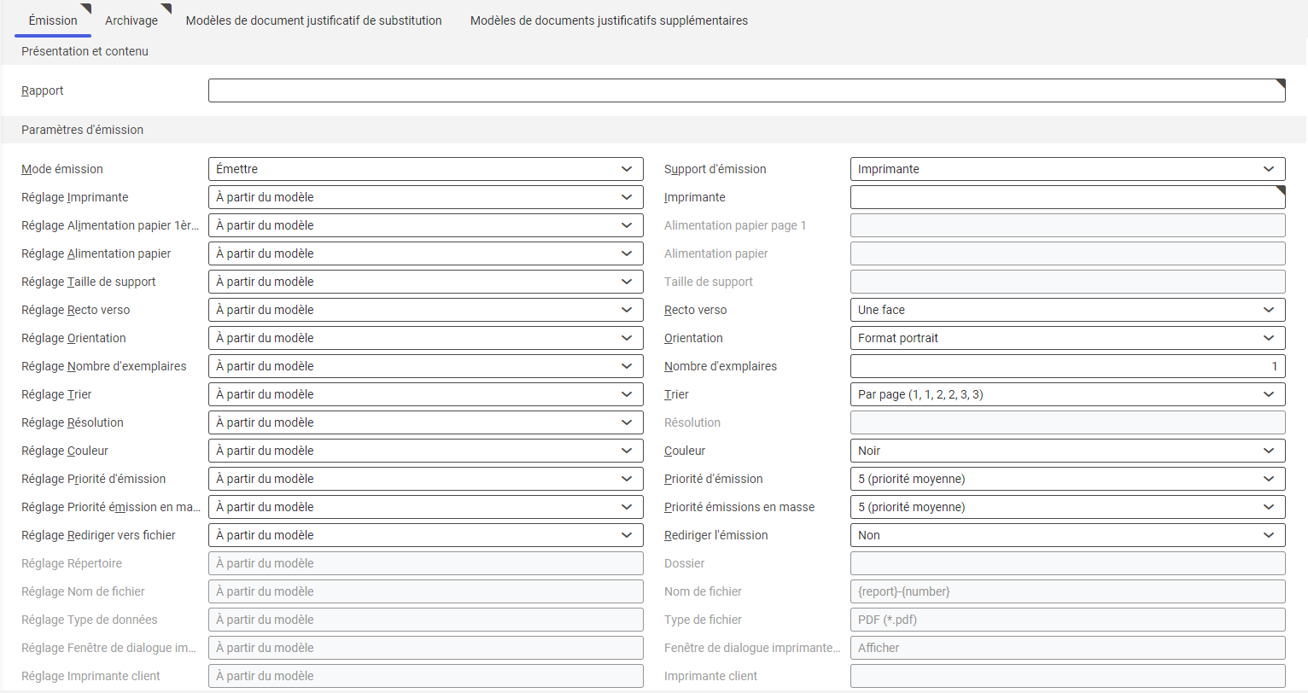
Task: Open the Priorité d'émission dropdown
Action: (1068, 479)
